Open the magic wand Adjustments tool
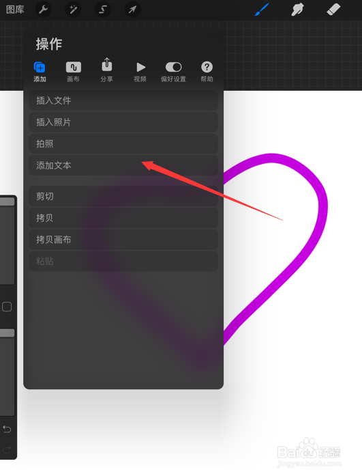Viewport: 362px width, 476px height. coord(73,10)
